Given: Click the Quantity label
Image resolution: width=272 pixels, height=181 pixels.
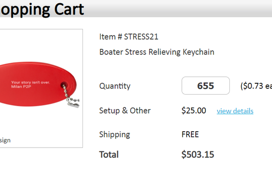Looking at the screenshot, I should pos(115,86).
